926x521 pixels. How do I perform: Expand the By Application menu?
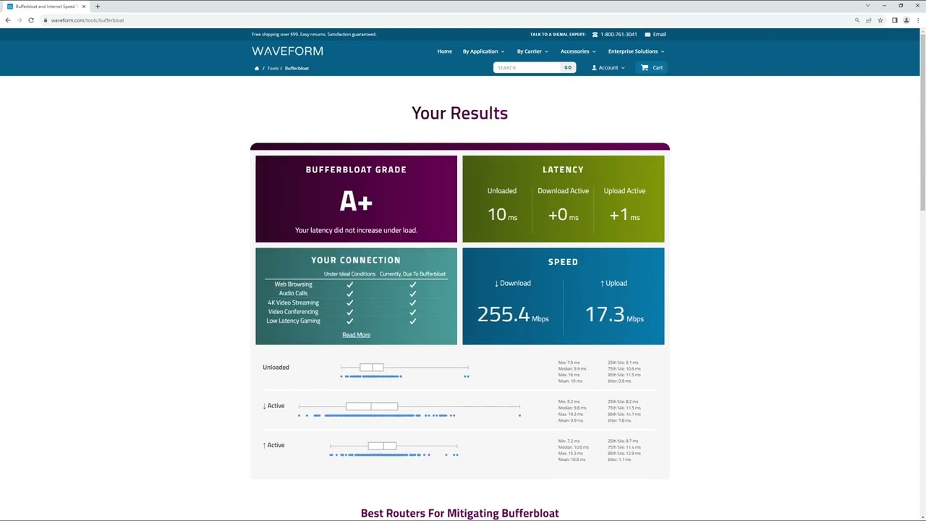click(x=483, y=51)
